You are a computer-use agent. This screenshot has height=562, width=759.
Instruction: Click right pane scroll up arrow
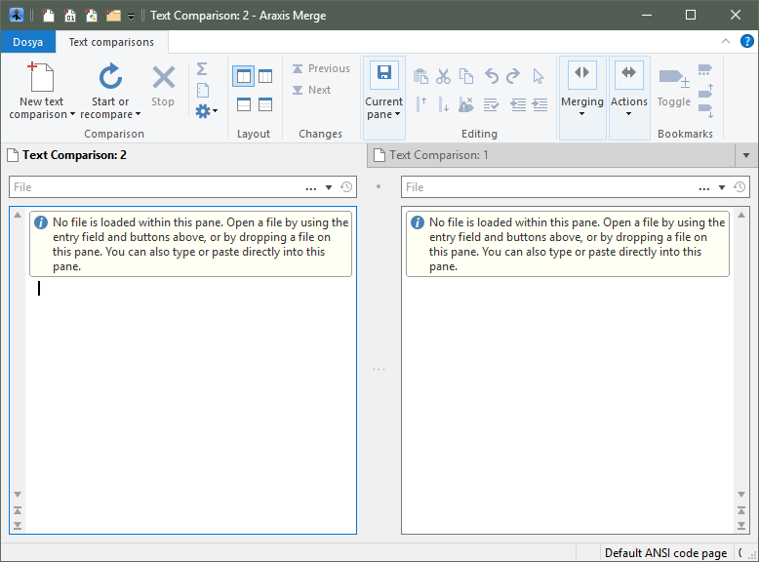coord(741,215)
